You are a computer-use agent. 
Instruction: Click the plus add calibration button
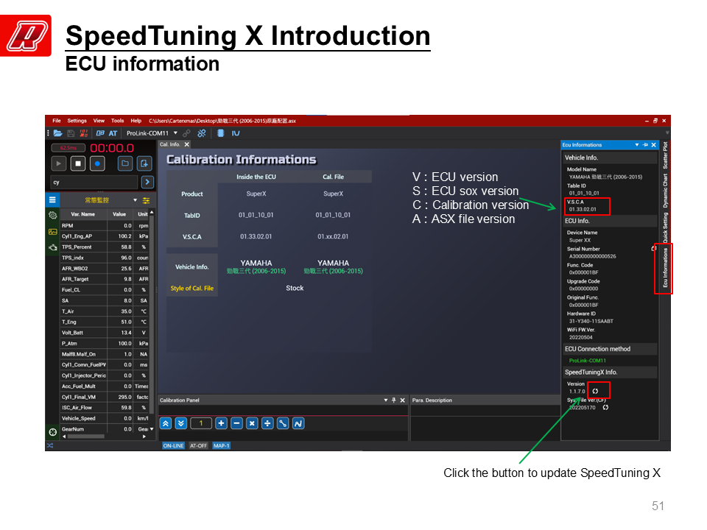pyautogui.click(x=221, y=423)
